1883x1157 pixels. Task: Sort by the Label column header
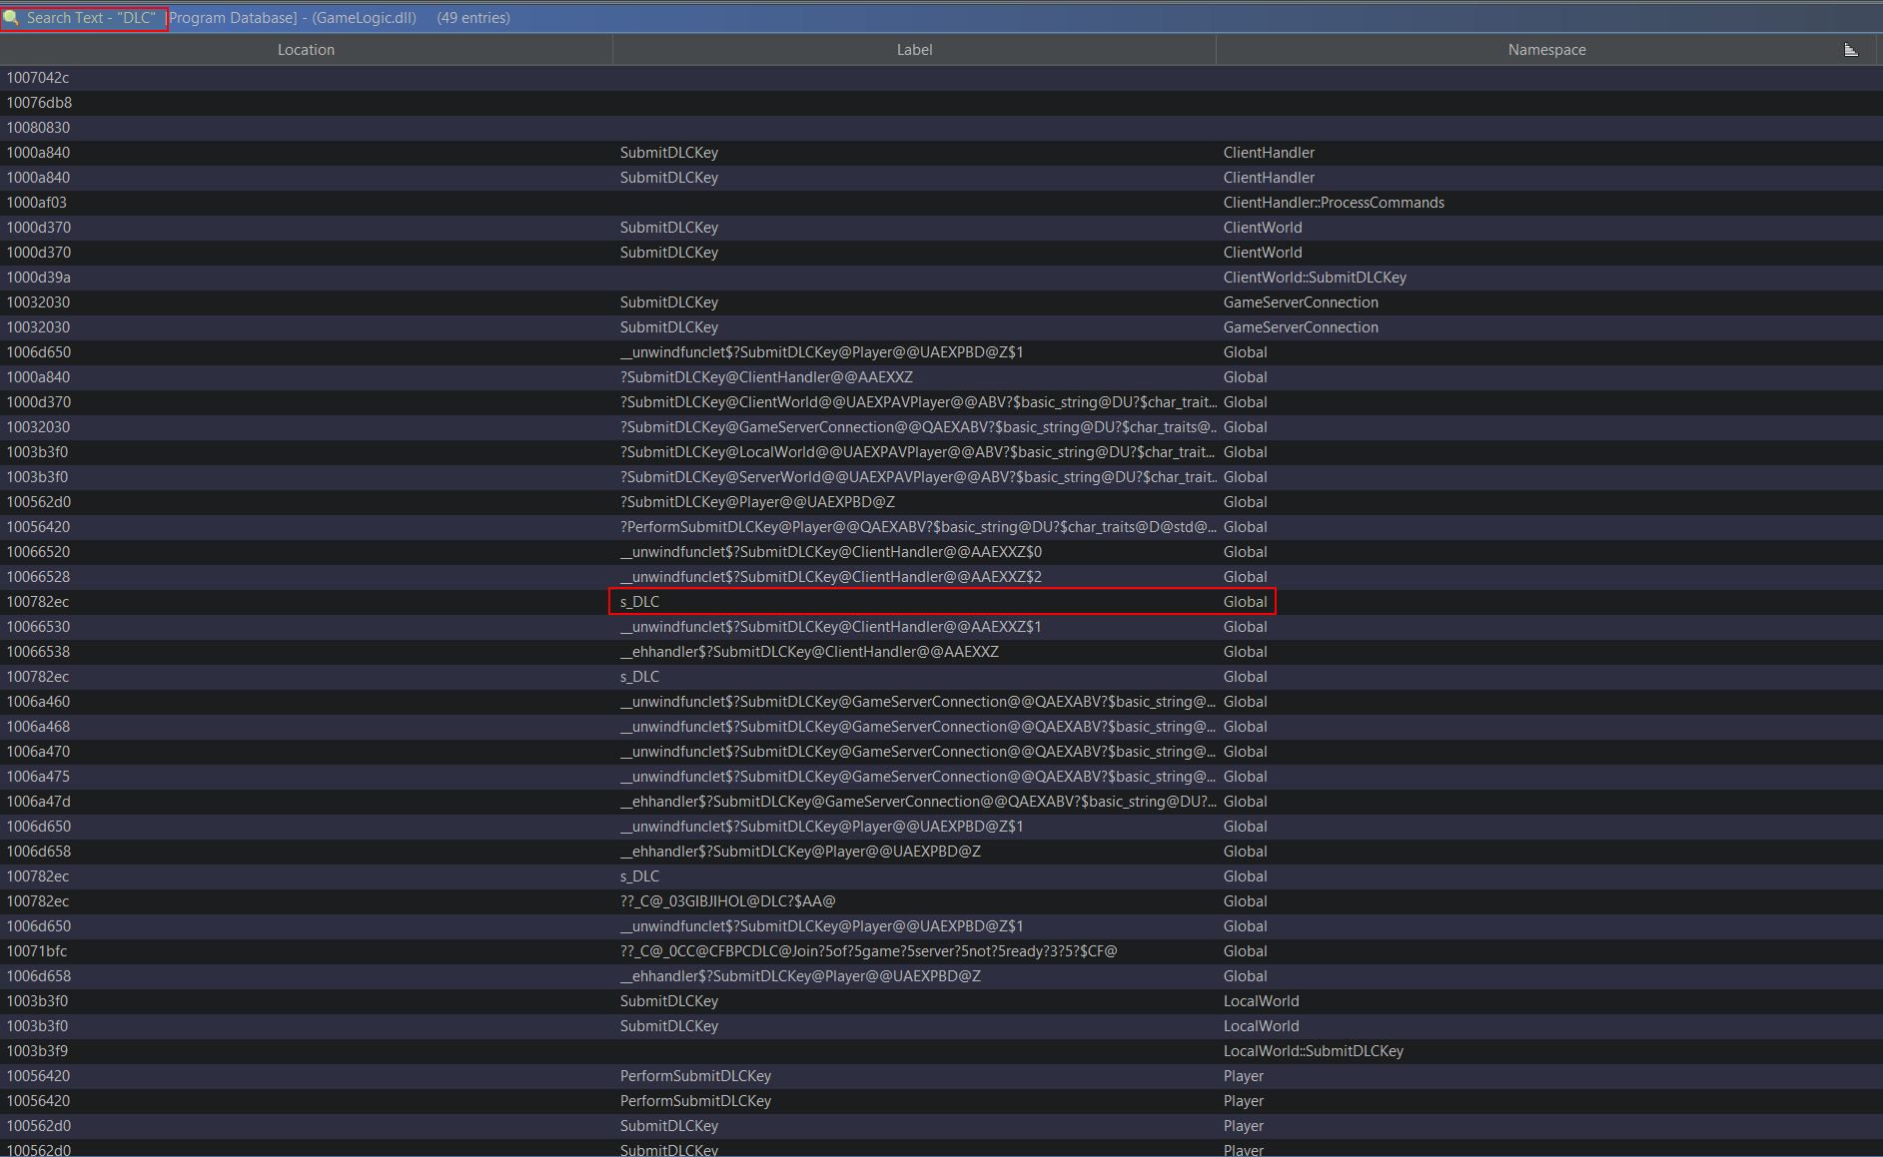pyautogui.click(x=914, y=50)
